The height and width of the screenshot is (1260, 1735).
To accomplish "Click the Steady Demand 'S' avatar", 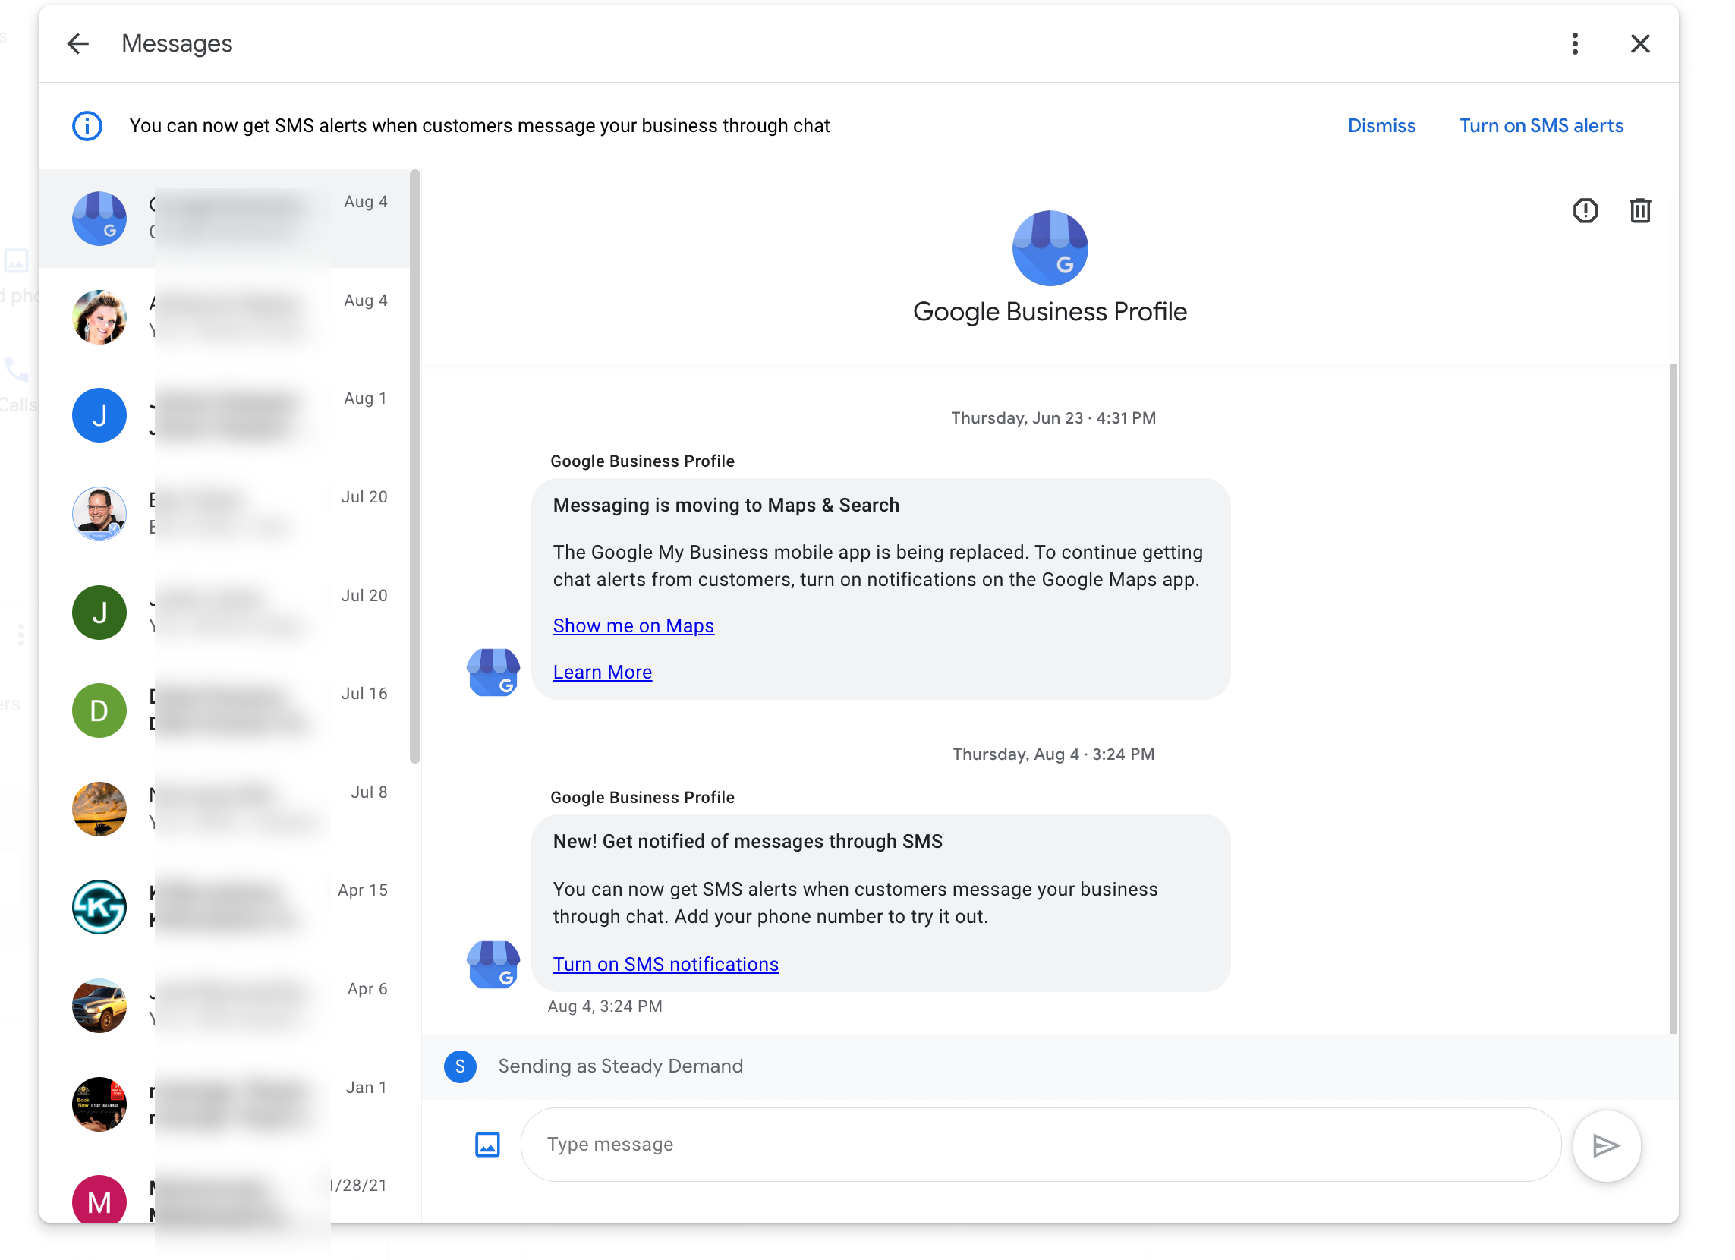I will (x=460, y=1066).
